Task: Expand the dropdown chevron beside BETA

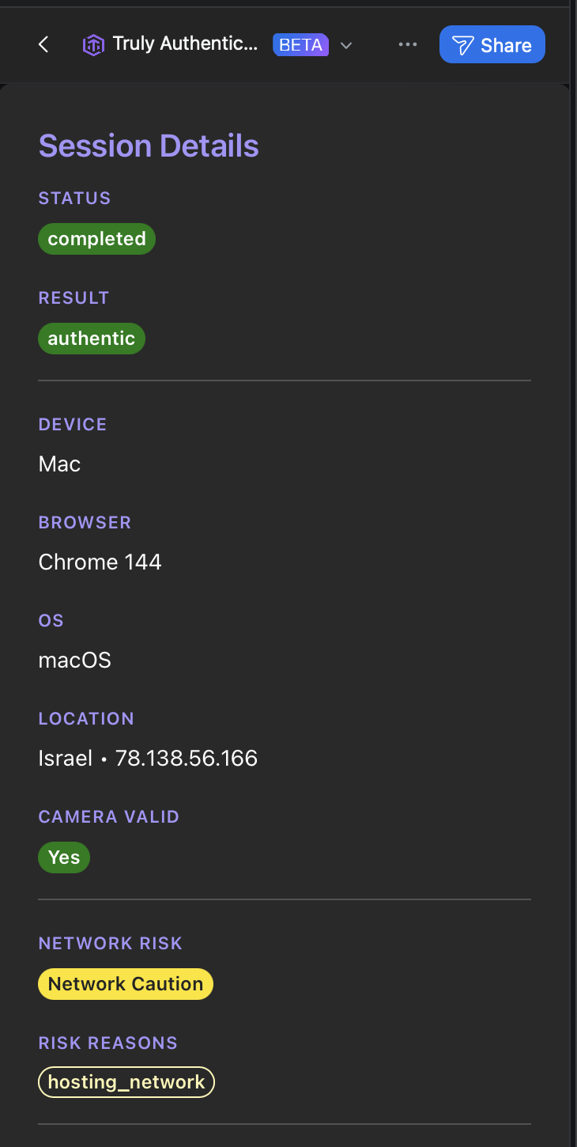Action: pos(345,45)
